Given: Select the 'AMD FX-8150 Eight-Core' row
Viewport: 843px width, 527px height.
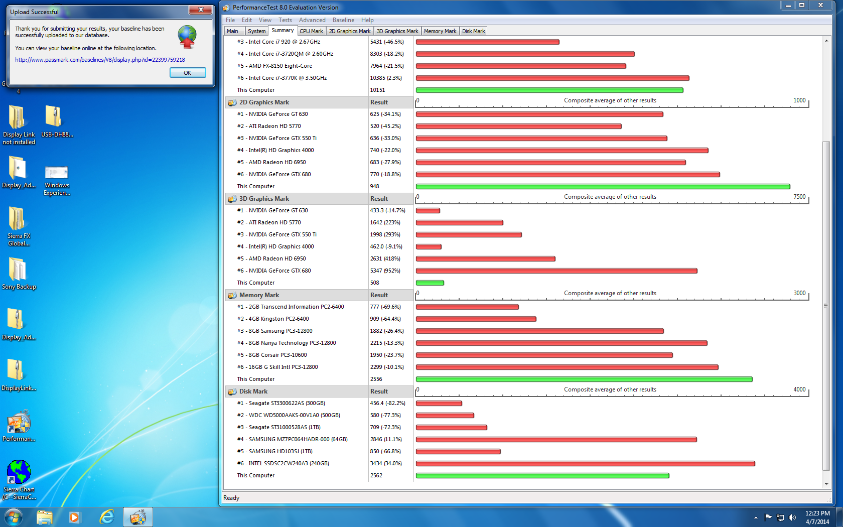Looking at the screenshot, I should pos(319,66).
